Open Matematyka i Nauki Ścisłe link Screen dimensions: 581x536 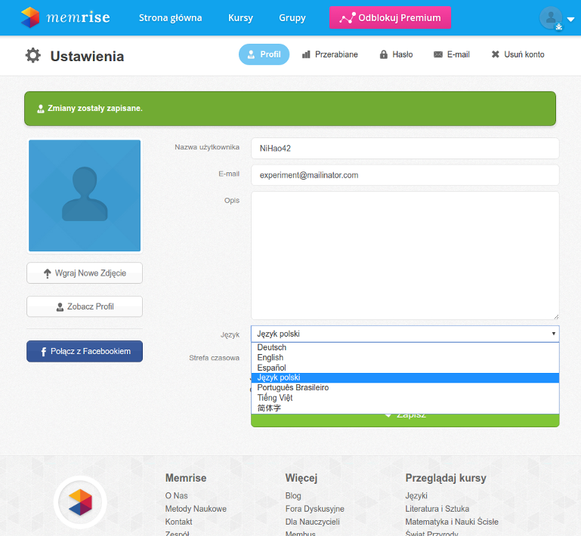[452, 522]
